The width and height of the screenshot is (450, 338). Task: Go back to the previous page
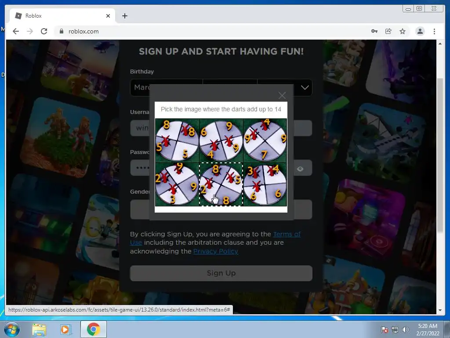(16, 31)
